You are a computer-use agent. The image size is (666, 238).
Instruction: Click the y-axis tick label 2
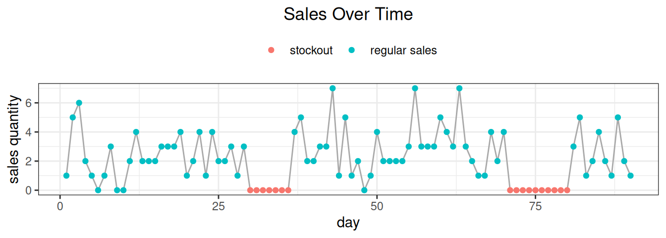[x=29, y=161]
